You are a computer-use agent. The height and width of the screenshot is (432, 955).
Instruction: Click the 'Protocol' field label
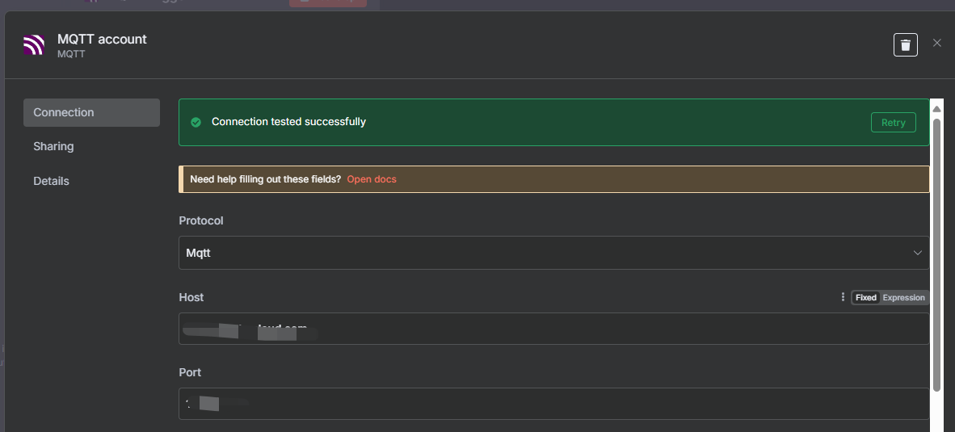tap(201, 221)
